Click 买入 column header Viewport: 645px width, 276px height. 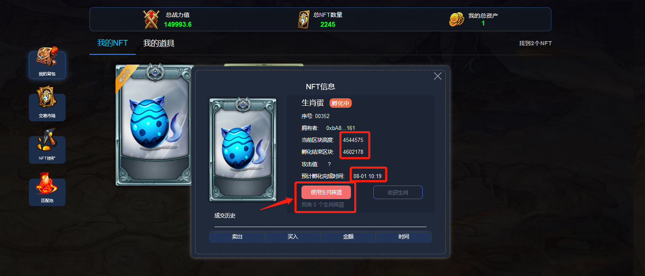[293, 237]
